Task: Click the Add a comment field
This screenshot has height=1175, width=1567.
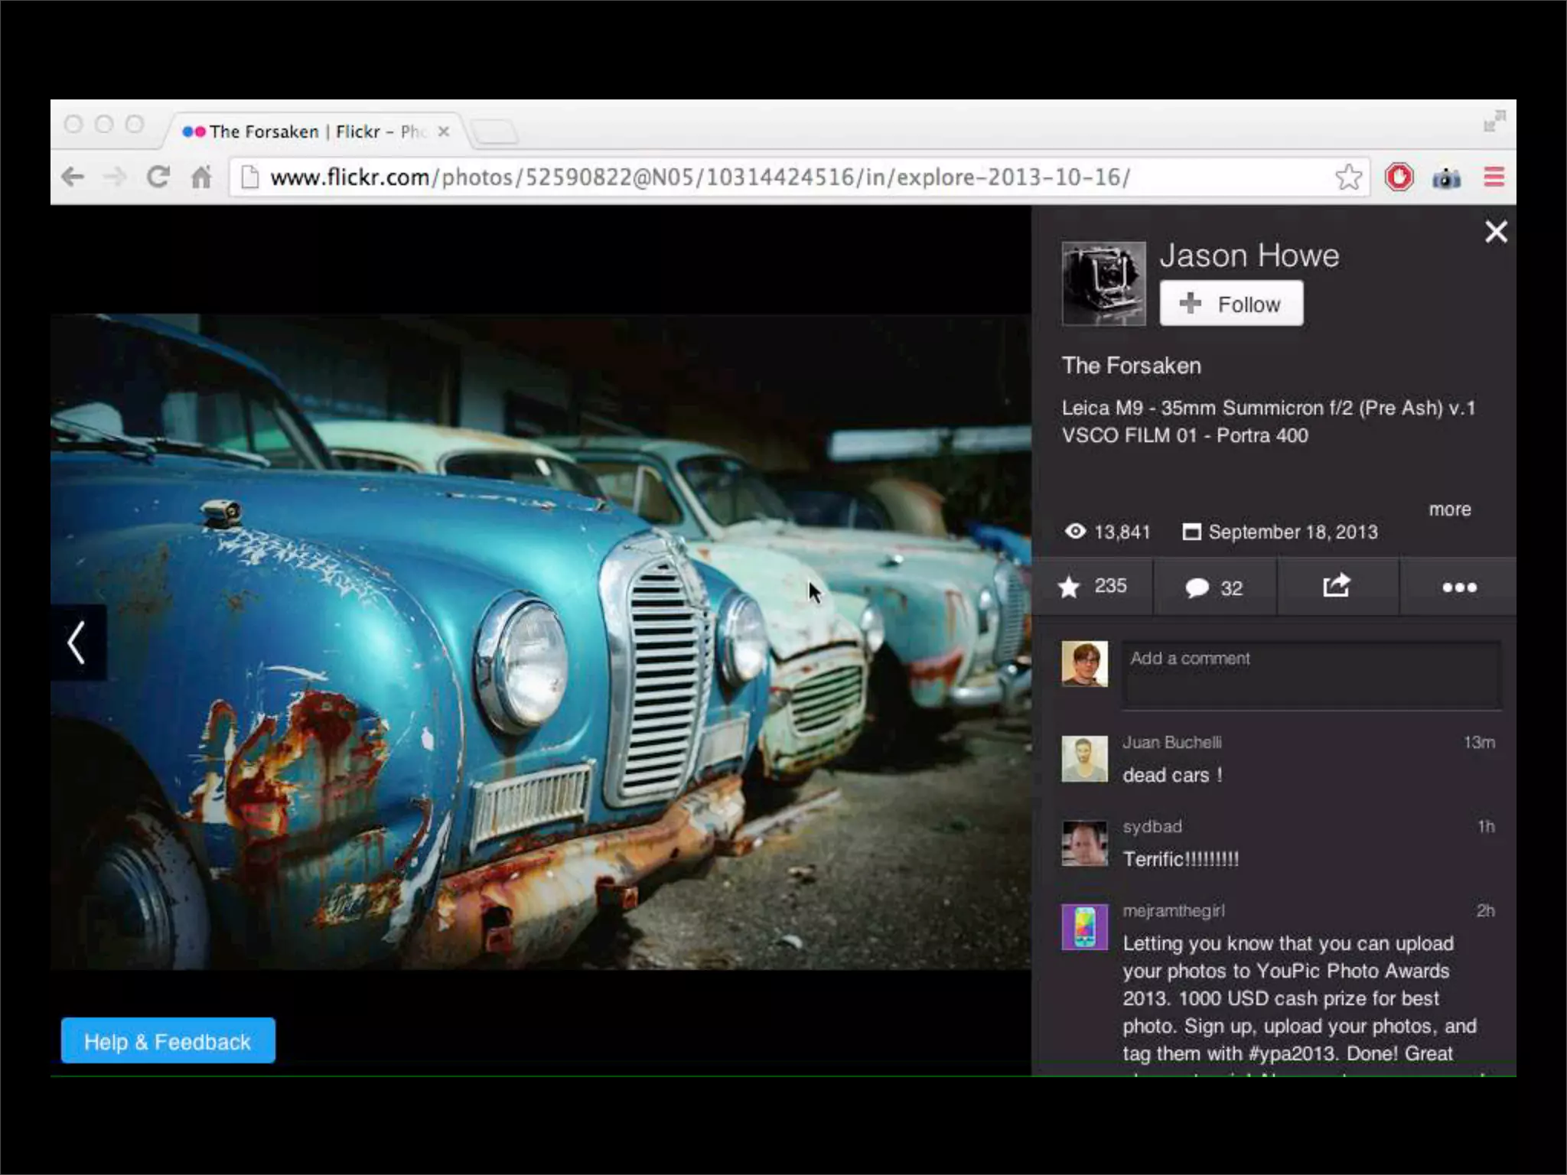Action: tap(1310, 675)
